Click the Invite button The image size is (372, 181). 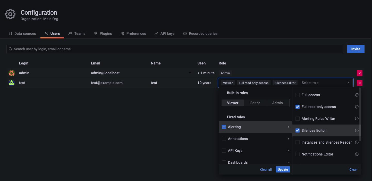[356, 49]
